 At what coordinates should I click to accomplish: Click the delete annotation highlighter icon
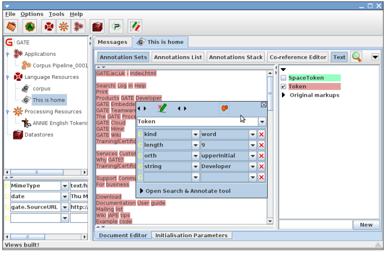click(x=162, y=108)
